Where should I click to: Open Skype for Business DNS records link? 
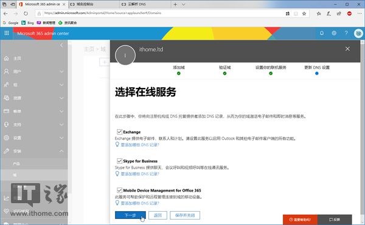pos(140,173)
